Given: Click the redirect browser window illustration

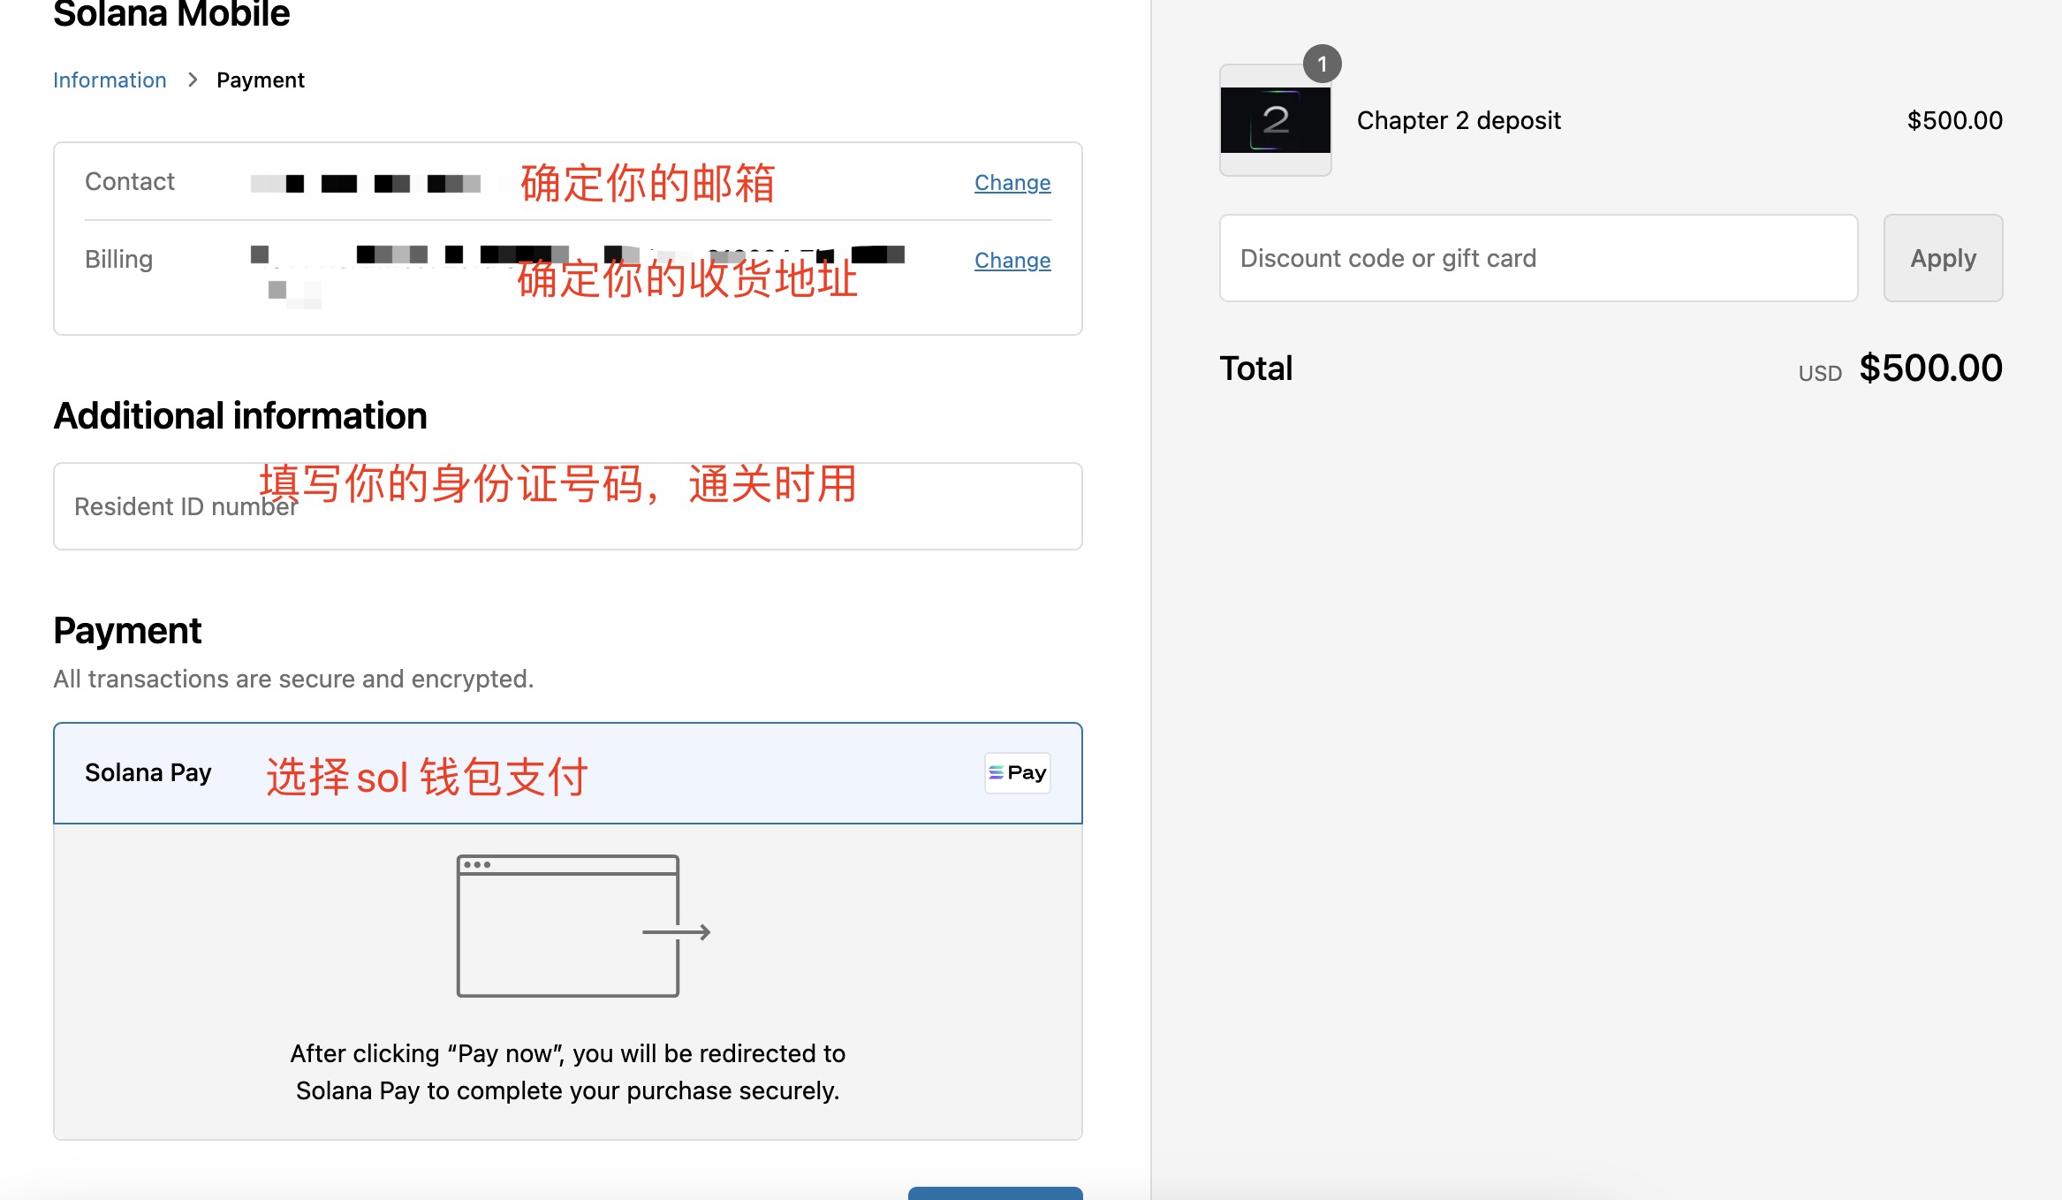Looking at the screenshot, I should (x=583, y=925).
